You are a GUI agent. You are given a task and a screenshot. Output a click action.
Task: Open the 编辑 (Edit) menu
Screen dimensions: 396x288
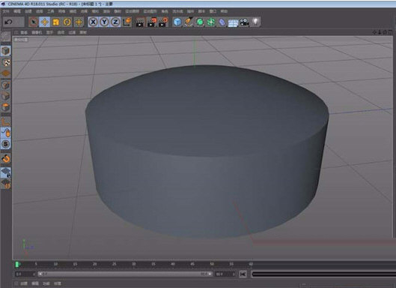coord(17,11)
